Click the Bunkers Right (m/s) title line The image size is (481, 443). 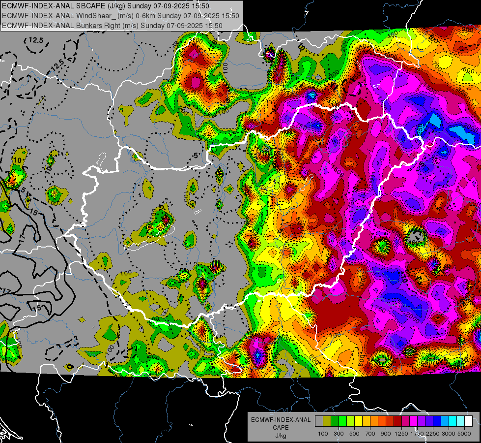tap(112, 26)
